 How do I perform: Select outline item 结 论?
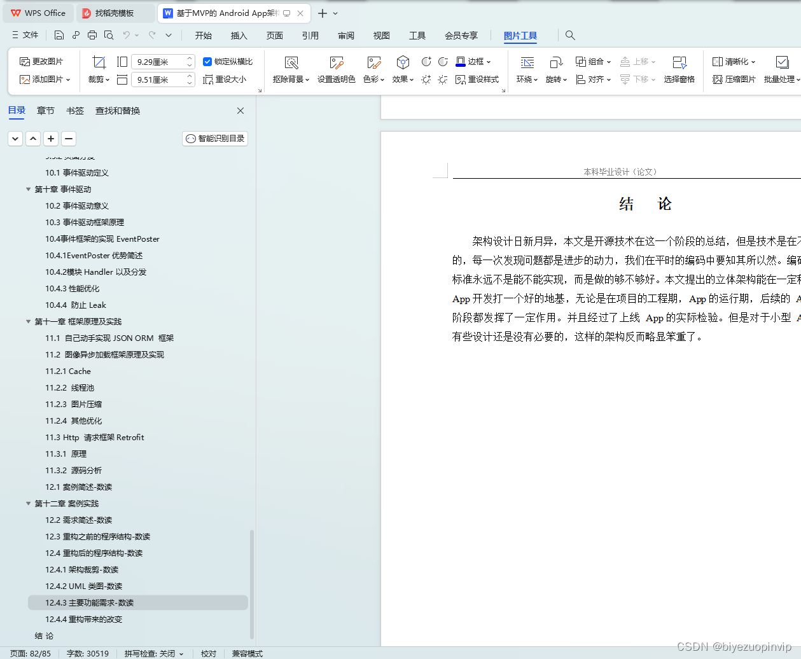tap(44, 636)
